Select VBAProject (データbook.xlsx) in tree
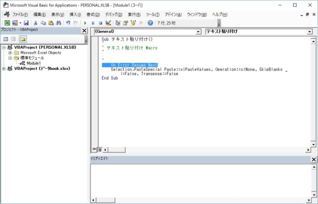This screenshot has width=318, height=204. (42, 68)
